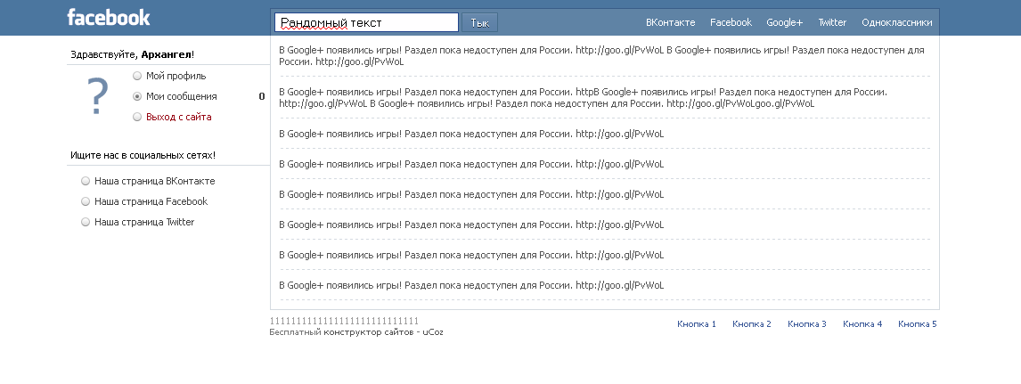Click the Кнопка 3 footer link

[807, 324]
